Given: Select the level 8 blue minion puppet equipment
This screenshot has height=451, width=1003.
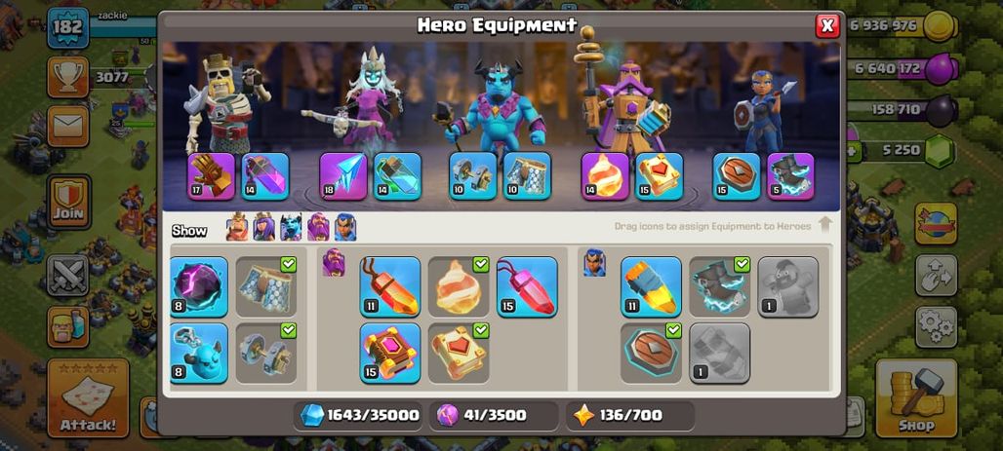Looking at the screenshot, I should coord(199,353).
